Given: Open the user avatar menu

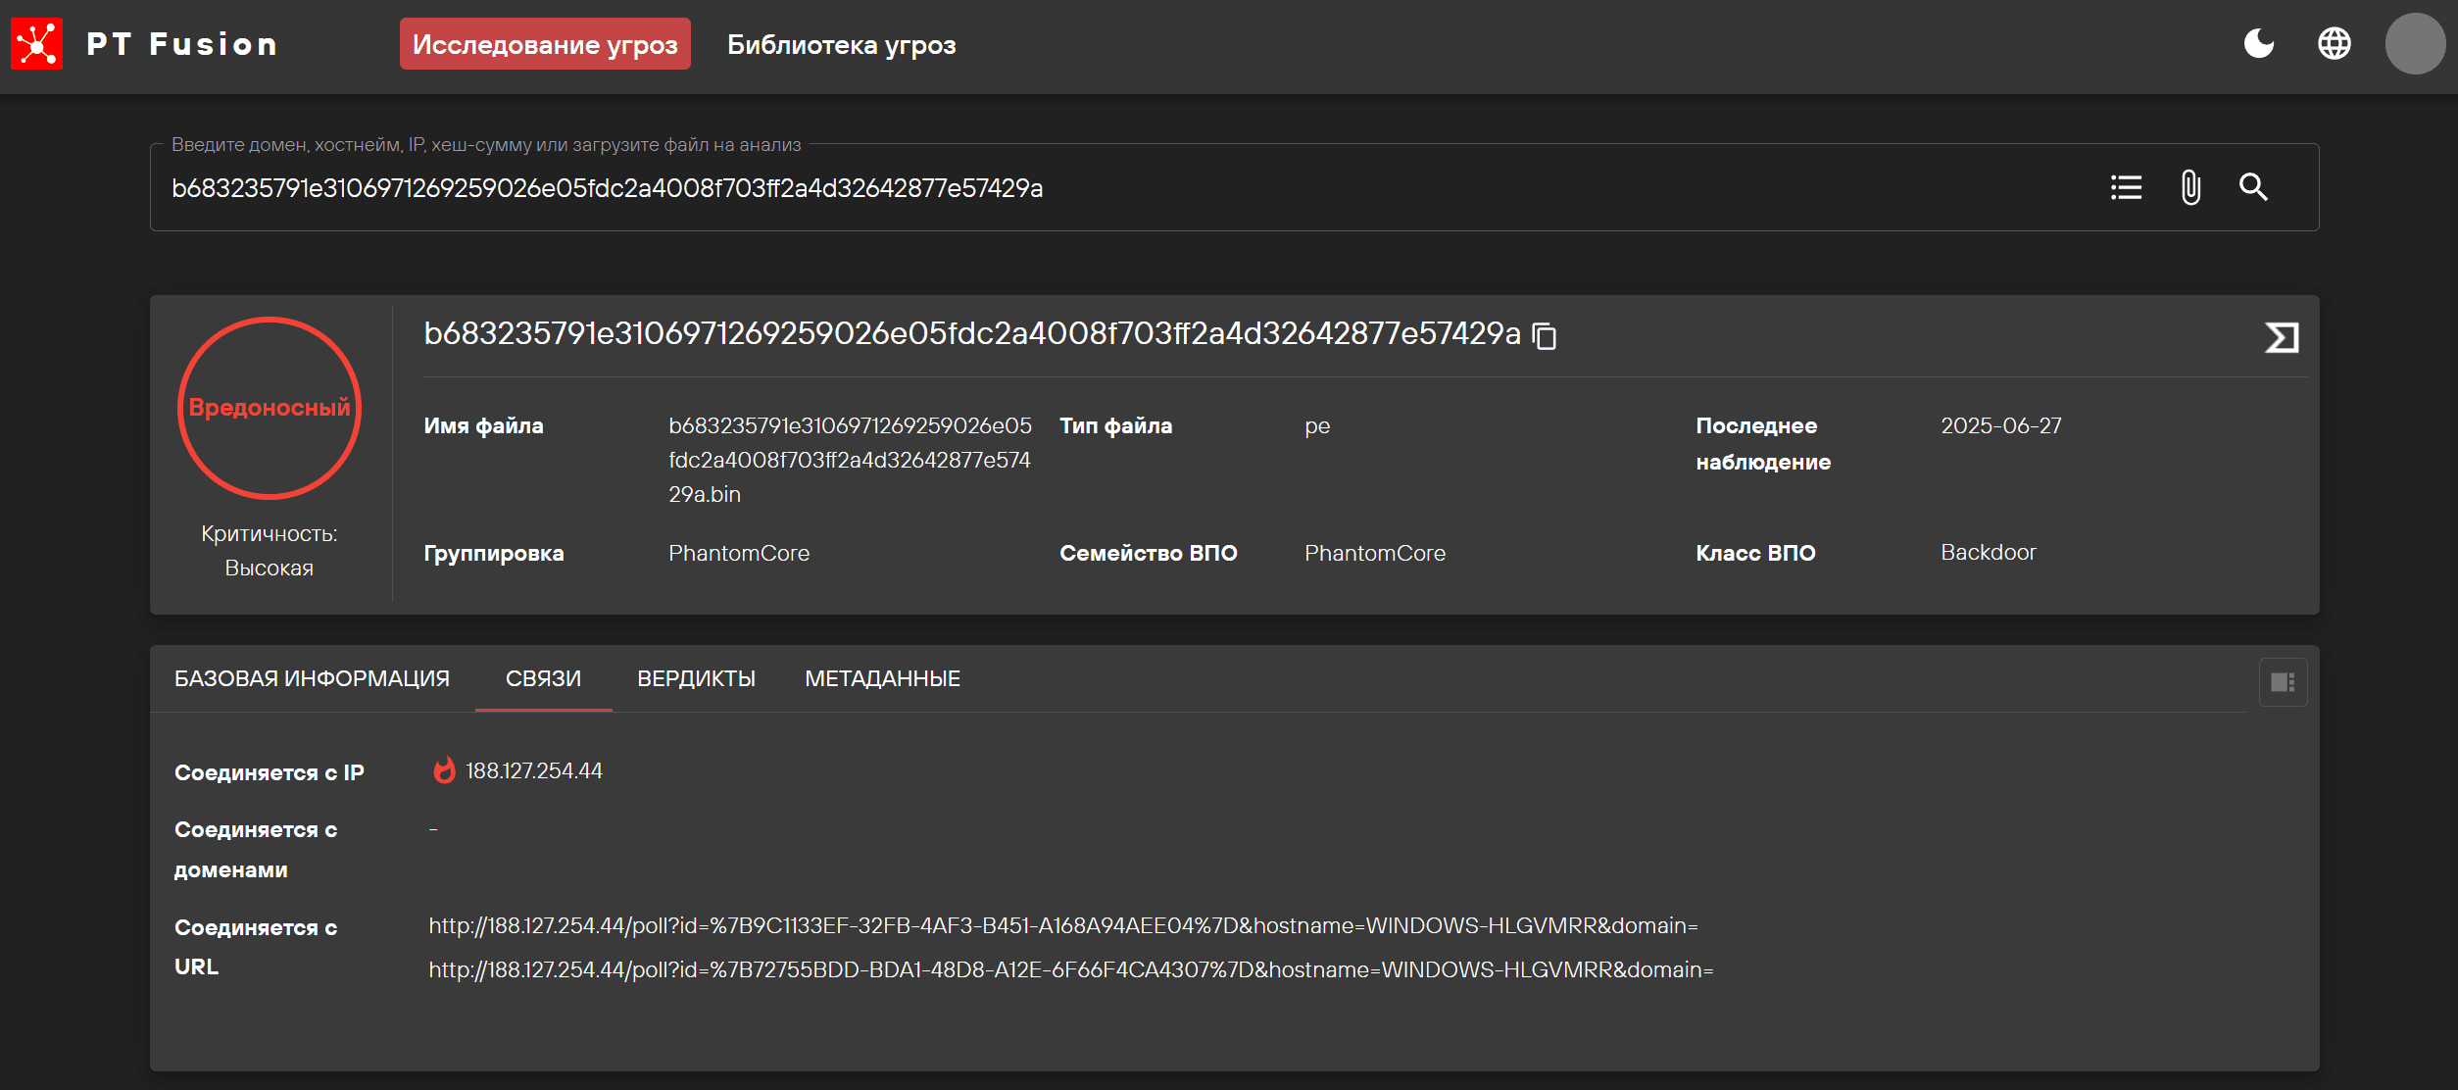Looking at the screenshot, I should (x=2414, y=44).
